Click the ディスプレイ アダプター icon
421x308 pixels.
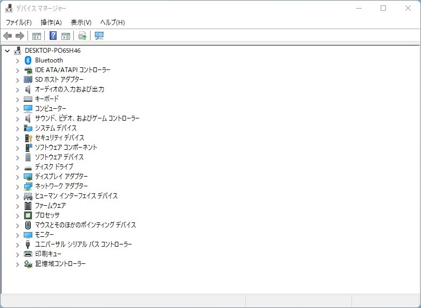28,177
